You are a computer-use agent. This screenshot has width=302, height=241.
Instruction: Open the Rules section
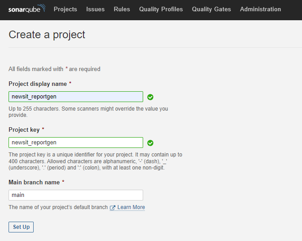tap(122, 9)
